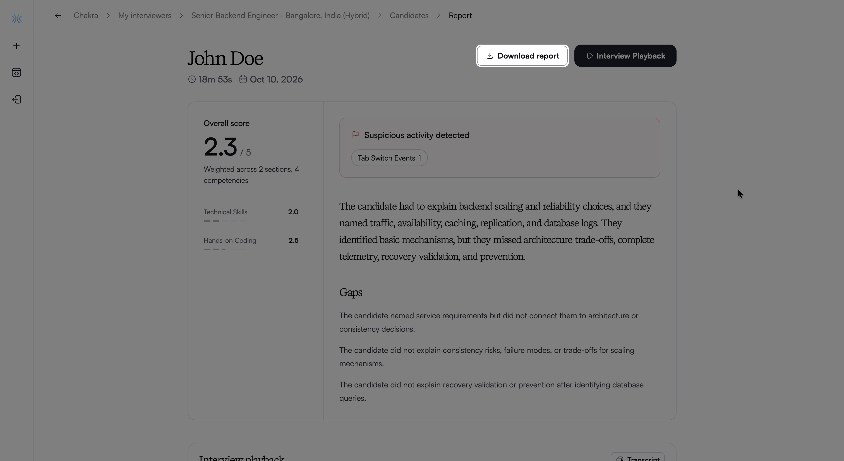Screen dimensions: 844x461
Task: Click the Oct 10, 2026 date text
Action: click(x=276, y=79)
